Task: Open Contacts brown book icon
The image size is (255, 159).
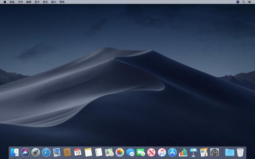Action: click(67, 152)
